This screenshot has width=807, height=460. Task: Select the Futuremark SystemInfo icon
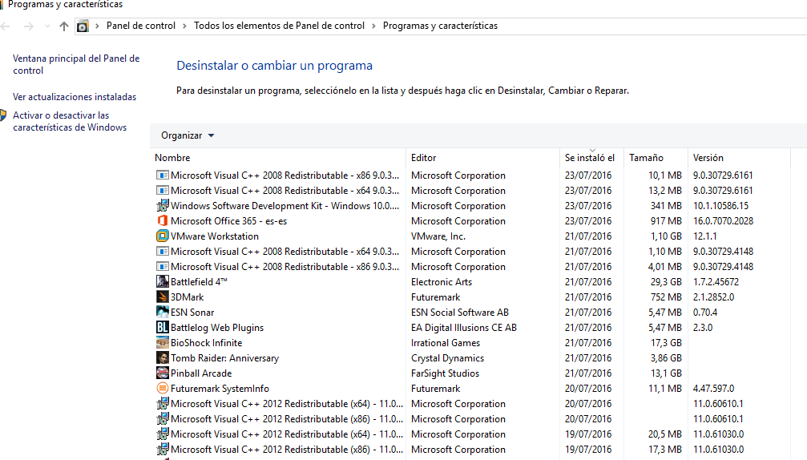click(163, 389)
